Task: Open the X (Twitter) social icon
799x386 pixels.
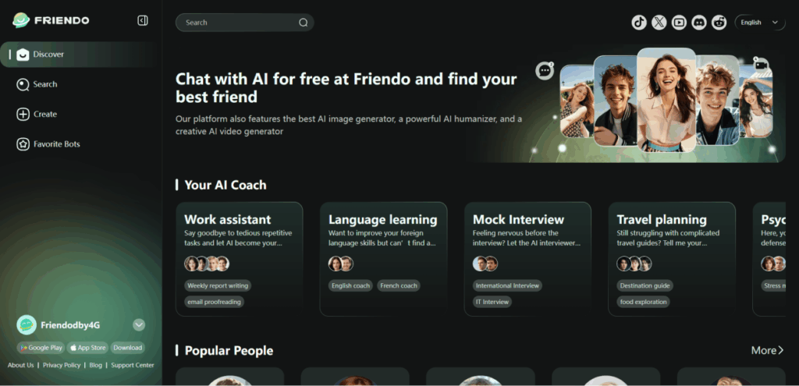Action: 659,23
